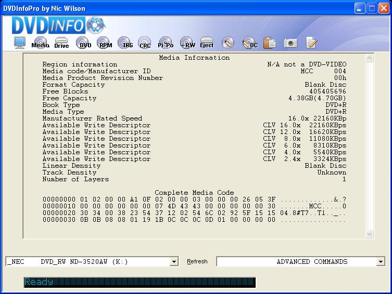The width and height of the screenshot is (392, 294).
Task: Click the 'MCC 004' manufacturer ID value
Action: click(x=323, y=71)
